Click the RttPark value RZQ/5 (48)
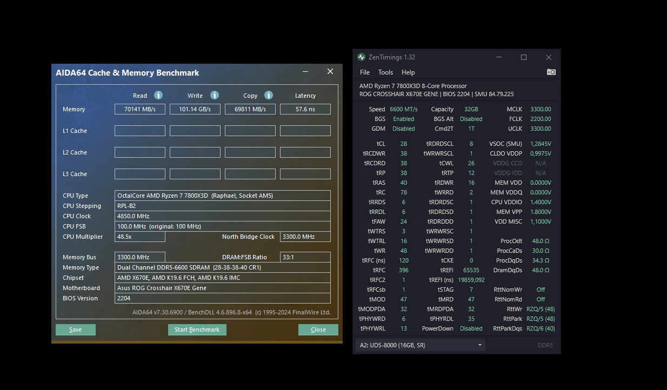The image size is (667, 390). [541, 319]
